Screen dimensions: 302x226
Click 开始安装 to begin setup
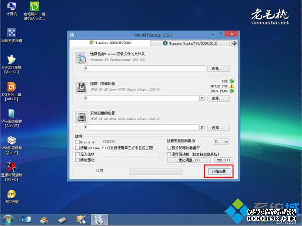click(x=219, y=171)
